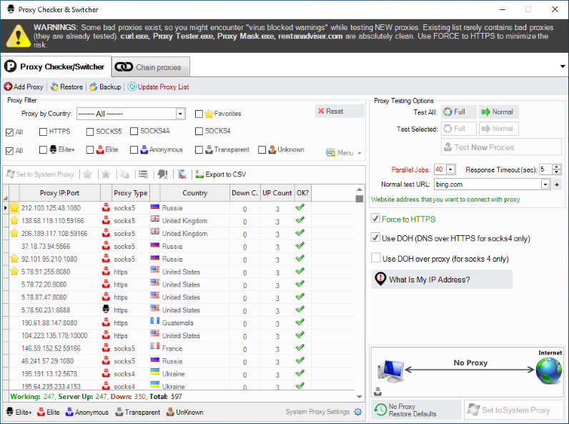The height and width of the screenshot is (424, 569).
Task: Click the remove-favorite star toolbar icon
Action: tap(106, 174)
